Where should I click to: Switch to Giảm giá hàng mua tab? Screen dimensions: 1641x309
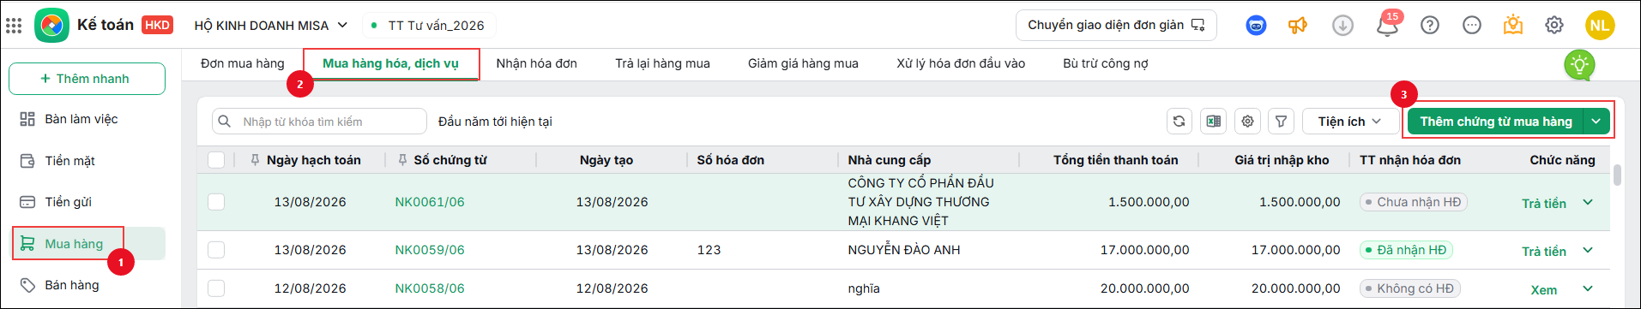tap(803, 63)
